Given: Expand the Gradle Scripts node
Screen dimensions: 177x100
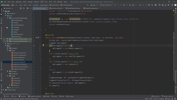Looking at the screenshot, I should click(x=4, y=90).
